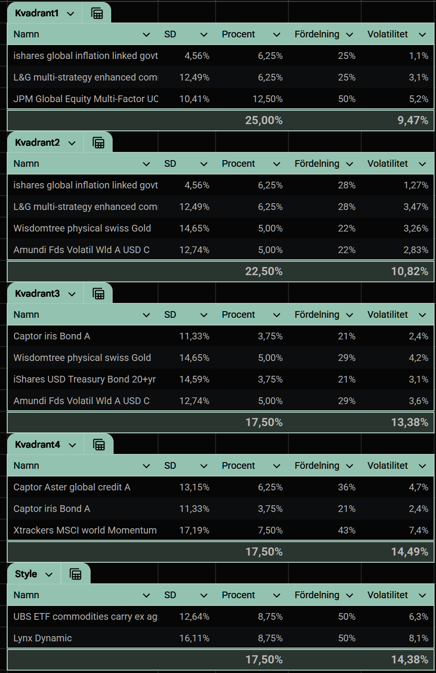
Task: Open Volatilitet column filter in Style table
Action: pos(422,595)
